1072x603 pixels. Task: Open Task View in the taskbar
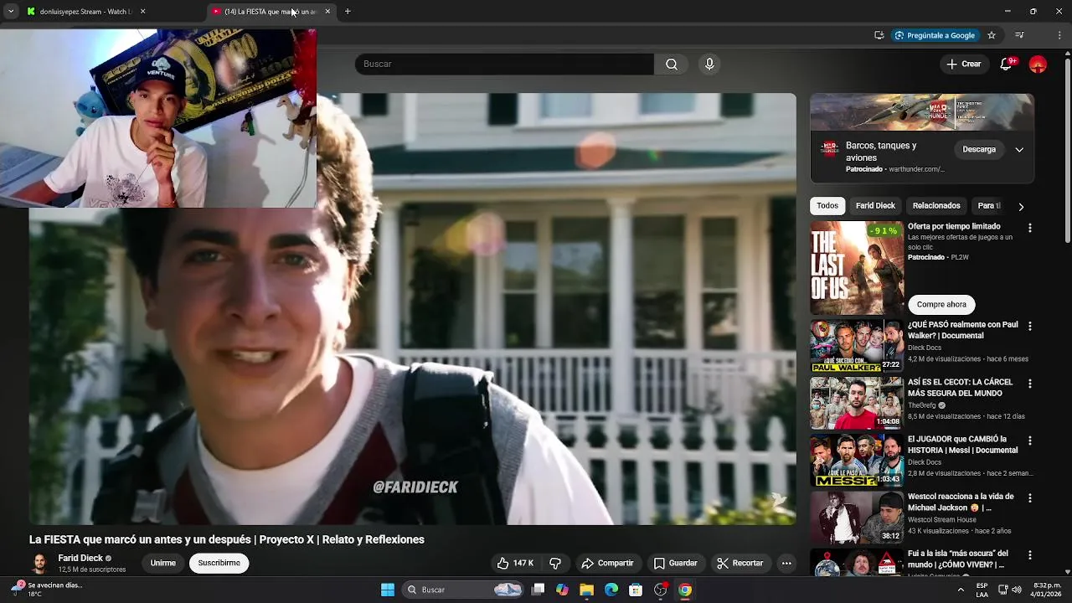coord(539,590)
